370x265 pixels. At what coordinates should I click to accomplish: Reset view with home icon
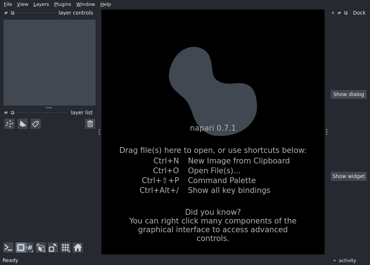pos(78,248)
